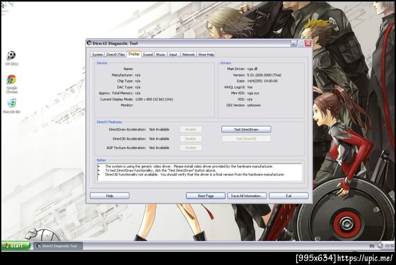Screen dimensions: 396x265
Task: Click the DirectDraw Acceleration Not Available status
Action: 159,129
